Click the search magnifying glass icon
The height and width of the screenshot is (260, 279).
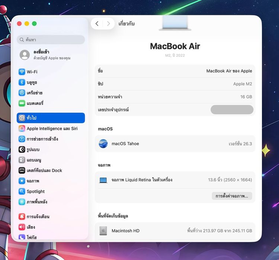[x=22, y=40]
